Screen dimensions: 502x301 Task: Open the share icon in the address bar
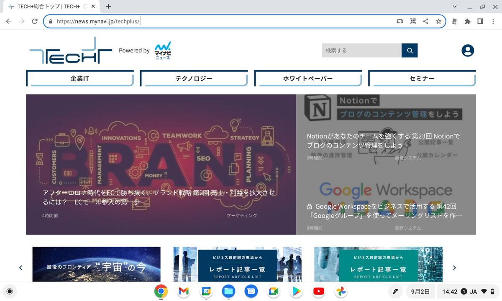[x=425, y=21]
